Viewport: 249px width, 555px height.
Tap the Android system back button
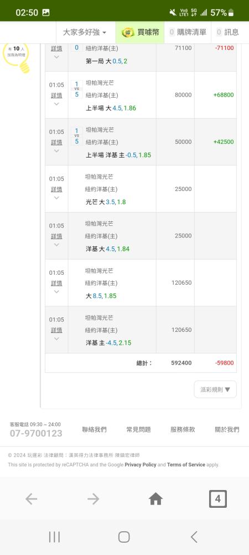[x=194, y=537]
